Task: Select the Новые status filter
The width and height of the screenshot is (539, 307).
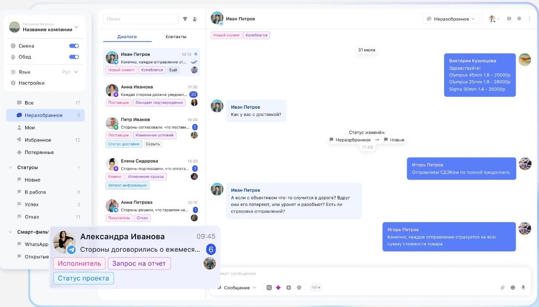Action: click(x=45, y=180)
